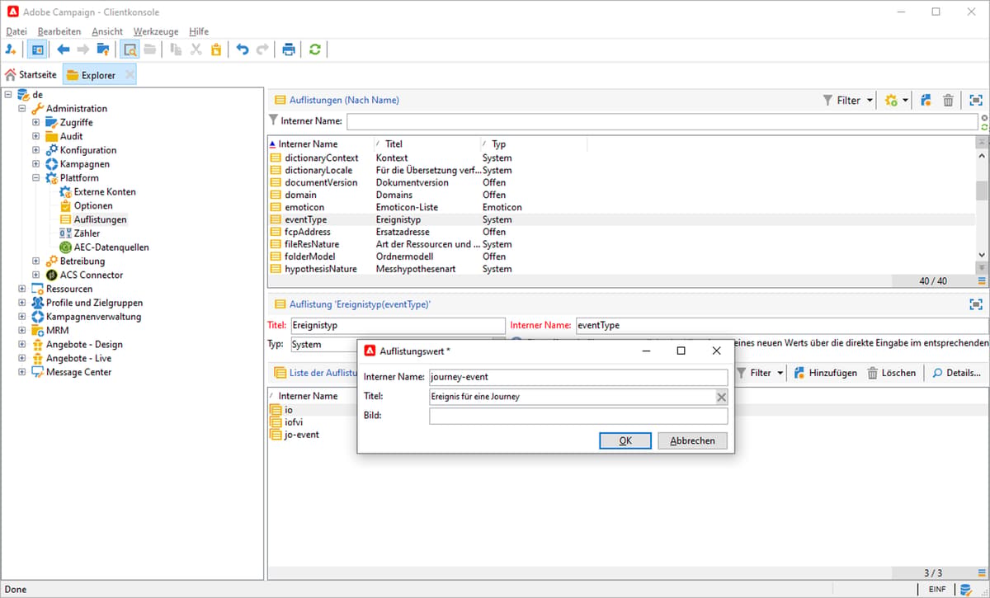Confirm the Auflistungswert dialog with OK
The height and width of the screenshot is (598, 990).
[625, 440]
